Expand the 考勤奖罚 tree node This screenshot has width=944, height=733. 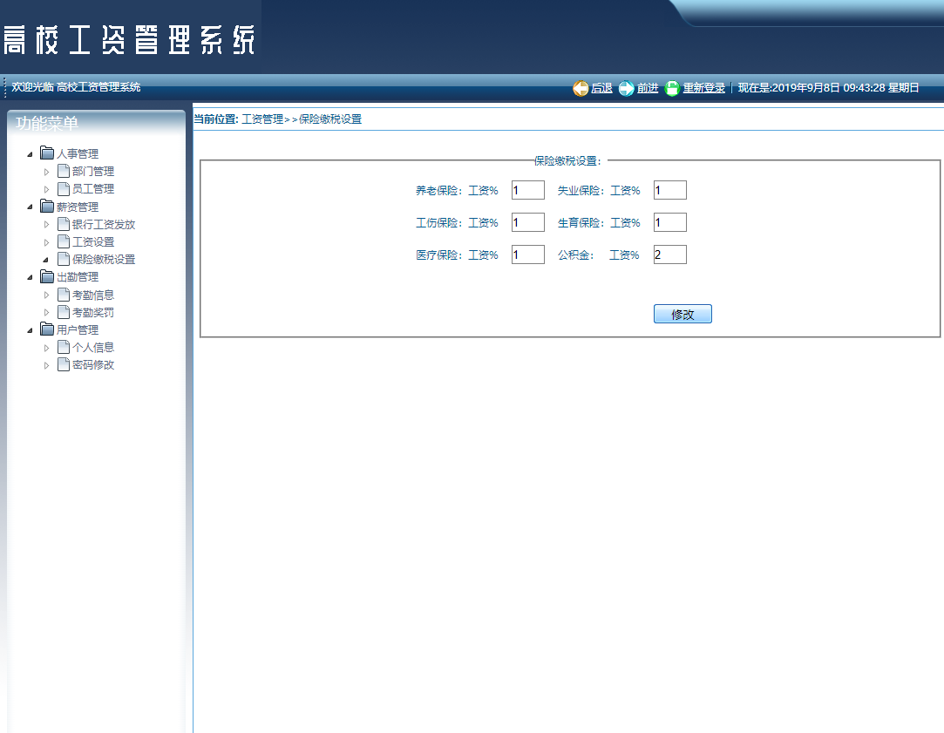tap(46, 311)
